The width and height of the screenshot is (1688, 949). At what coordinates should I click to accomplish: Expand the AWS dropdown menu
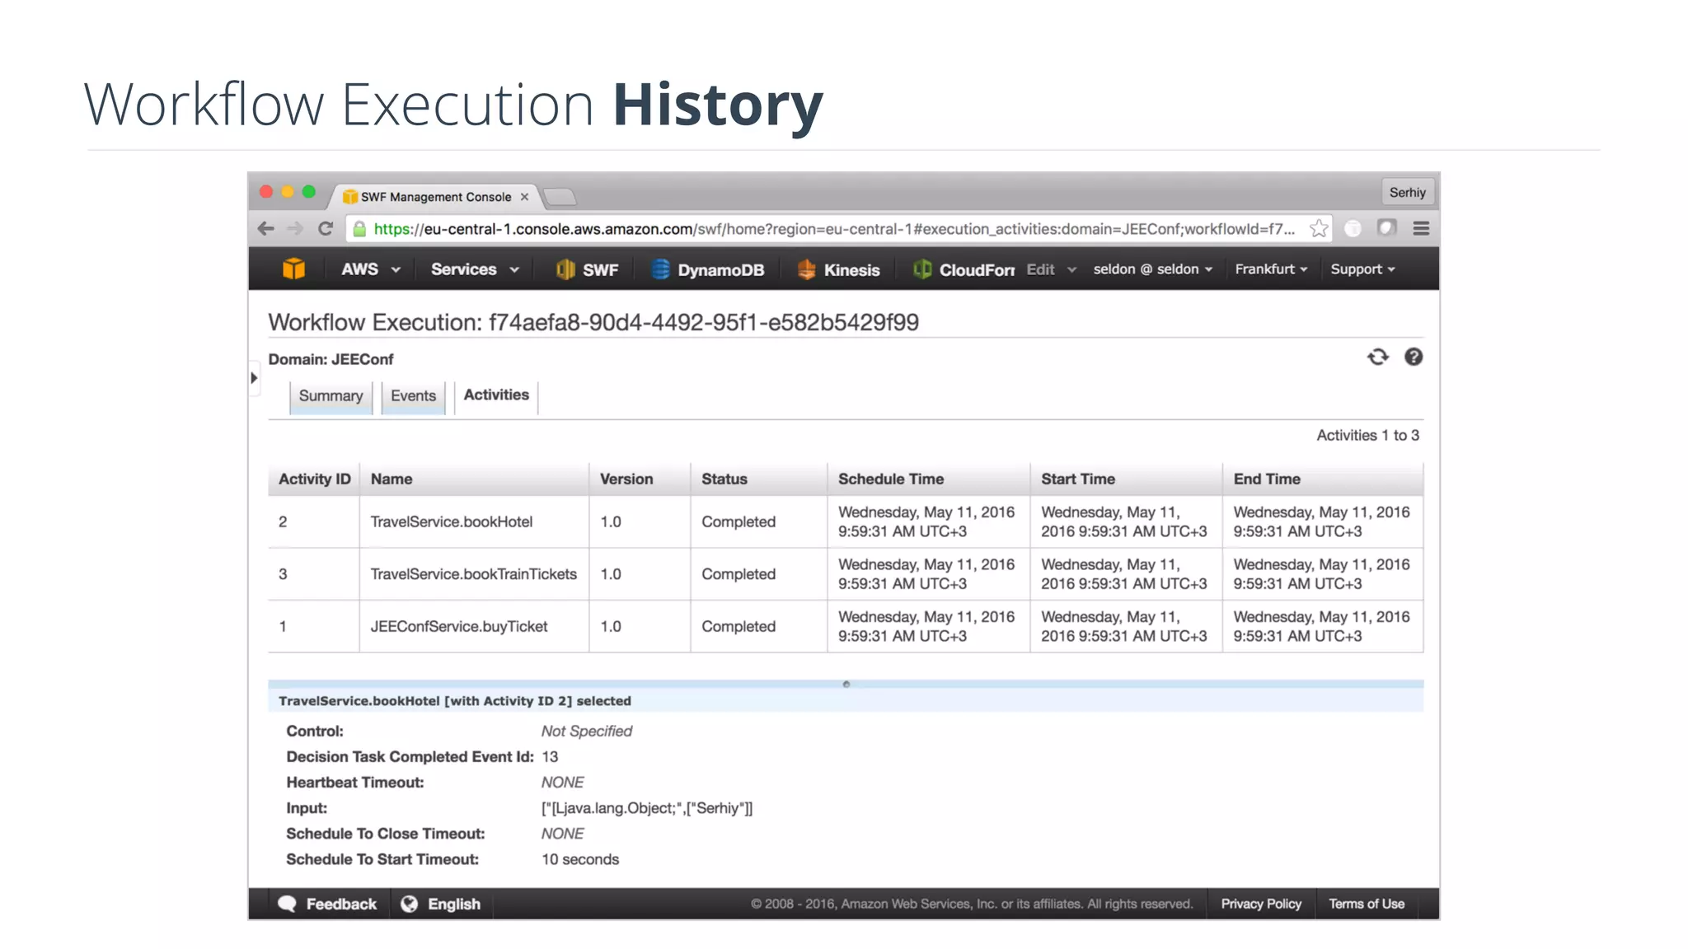[x=371, y=269]
